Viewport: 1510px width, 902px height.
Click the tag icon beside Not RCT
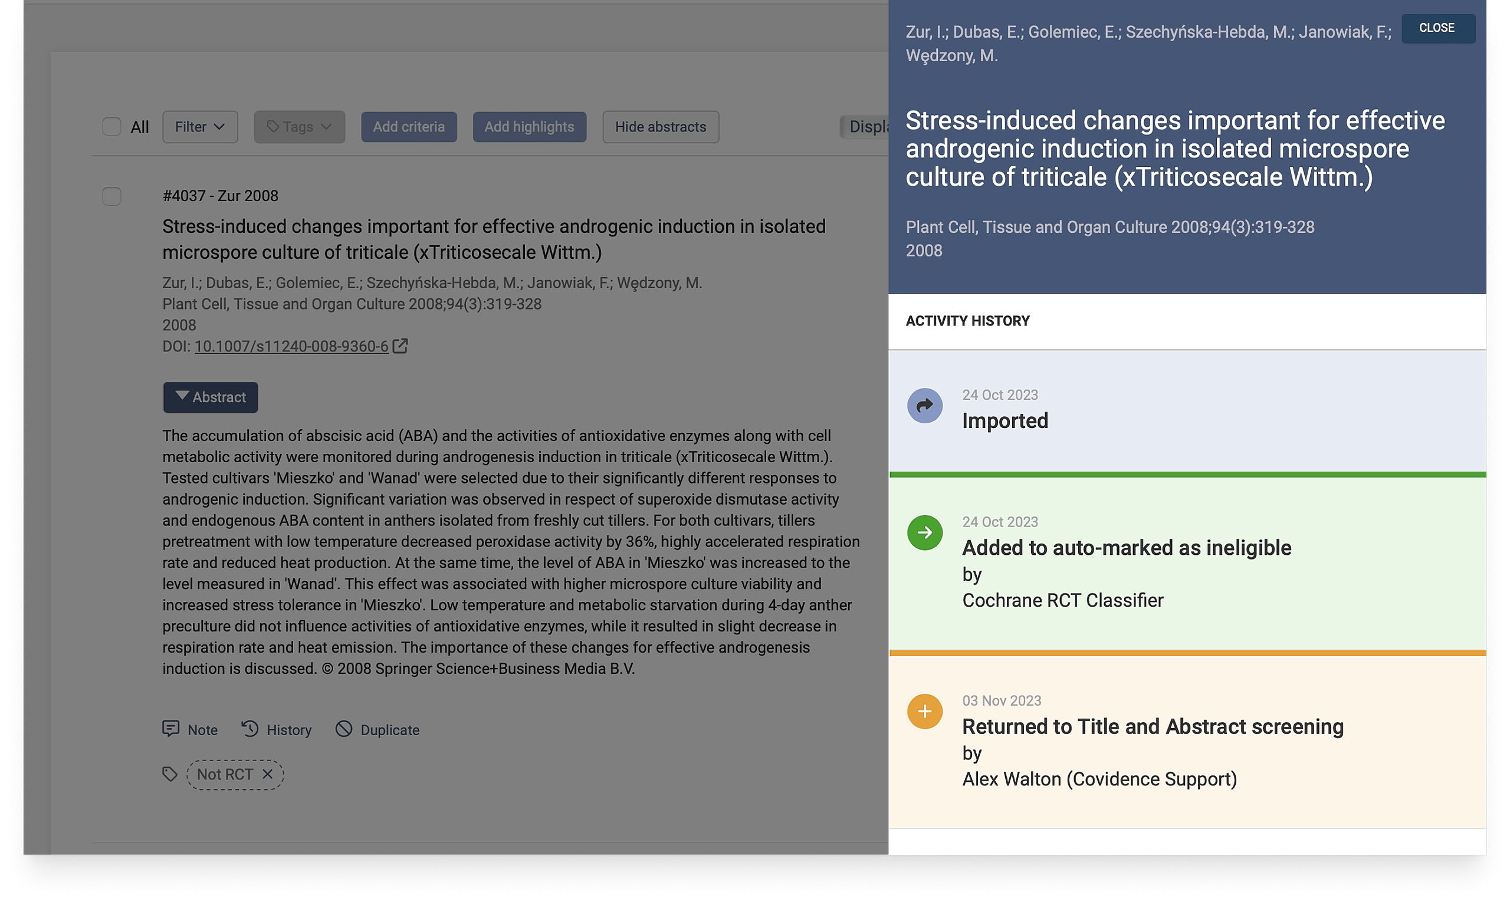pos(170,774)
